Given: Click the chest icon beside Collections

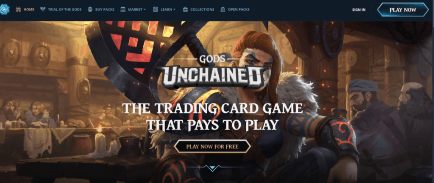Looking at the screenshot, I should (185, 9).
